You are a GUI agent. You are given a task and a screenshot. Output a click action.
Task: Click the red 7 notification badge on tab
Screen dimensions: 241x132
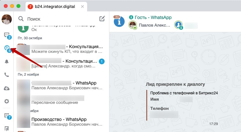30,7
